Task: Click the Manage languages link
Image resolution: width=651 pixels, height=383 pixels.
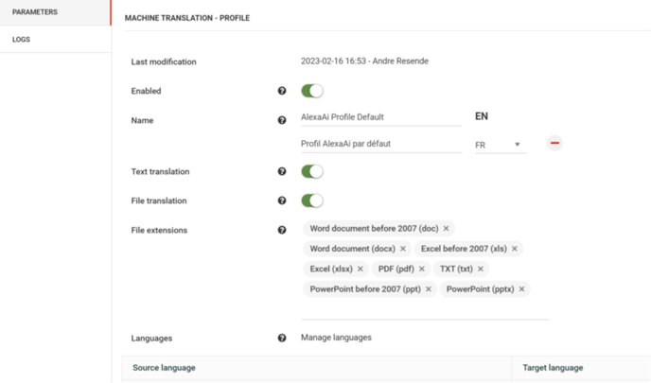Action: pyautogui.click(x=336, y=338)
